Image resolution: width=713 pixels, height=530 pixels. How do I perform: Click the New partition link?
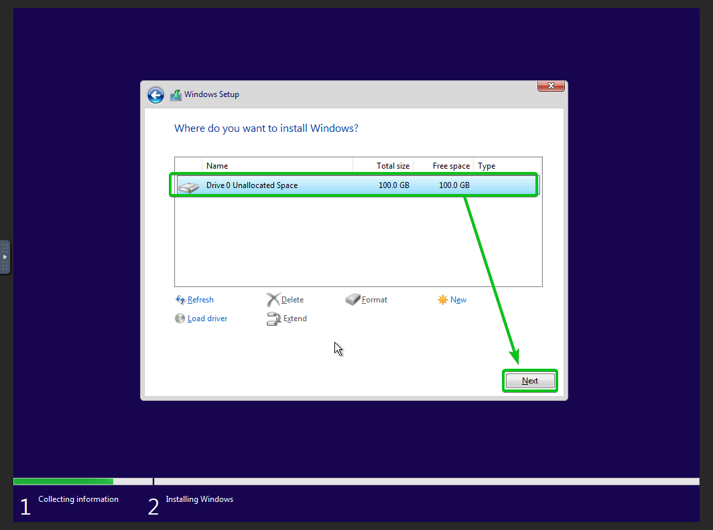458,300
